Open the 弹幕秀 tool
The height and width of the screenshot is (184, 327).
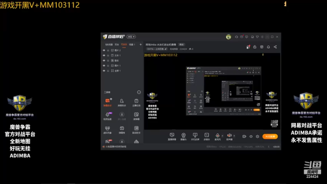122,130
